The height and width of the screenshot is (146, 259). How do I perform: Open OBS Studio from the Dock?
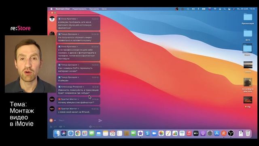pyautogui.click(x=231, y=133)
